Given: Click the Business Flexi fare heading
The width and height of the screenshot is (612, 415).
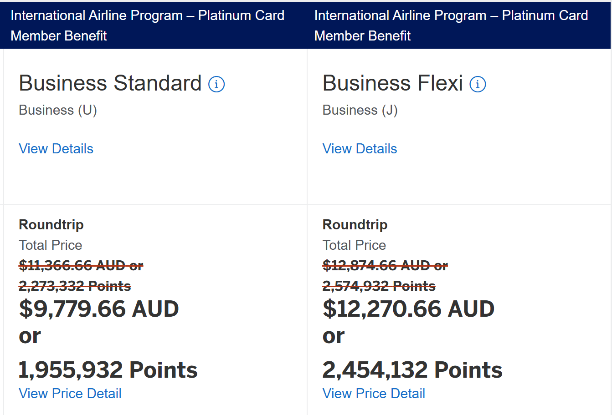Looking at the screenshot, I should (x=392, y=83).
